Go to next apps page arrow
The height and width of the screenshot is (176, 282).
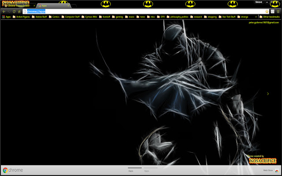268,94
